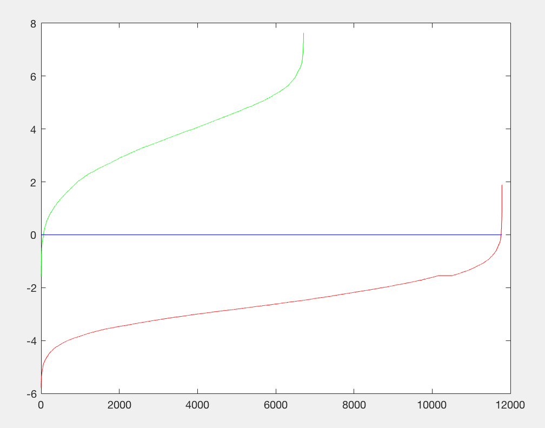Click the x-axis tick label 0
Image resolution: width=545 pixels, height=428 pixels.
click(x=41, y=405)
